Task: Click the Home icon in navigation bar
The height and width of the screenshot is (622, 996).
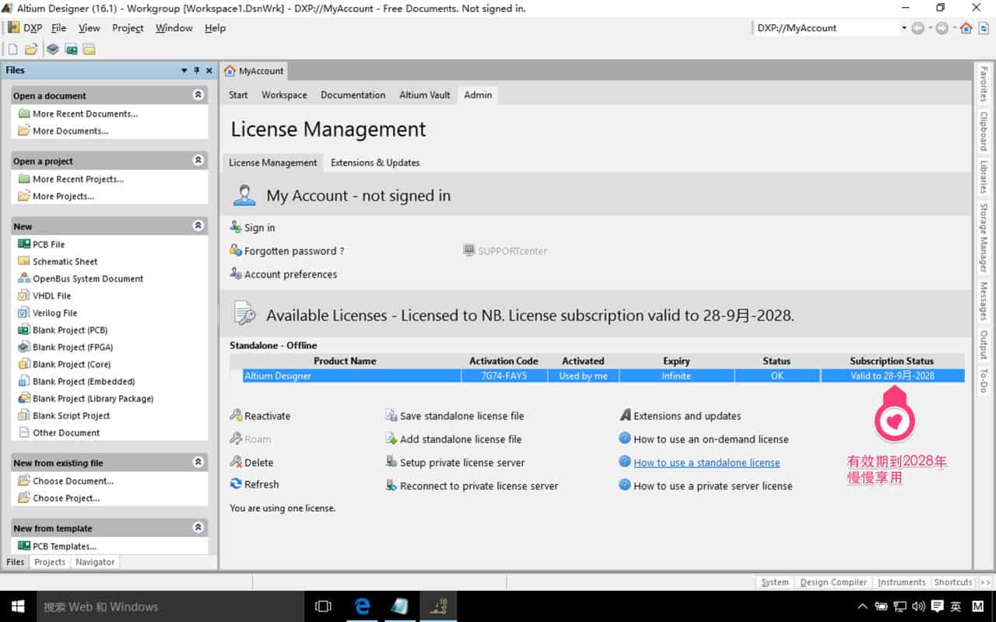Action: (966, 28)
